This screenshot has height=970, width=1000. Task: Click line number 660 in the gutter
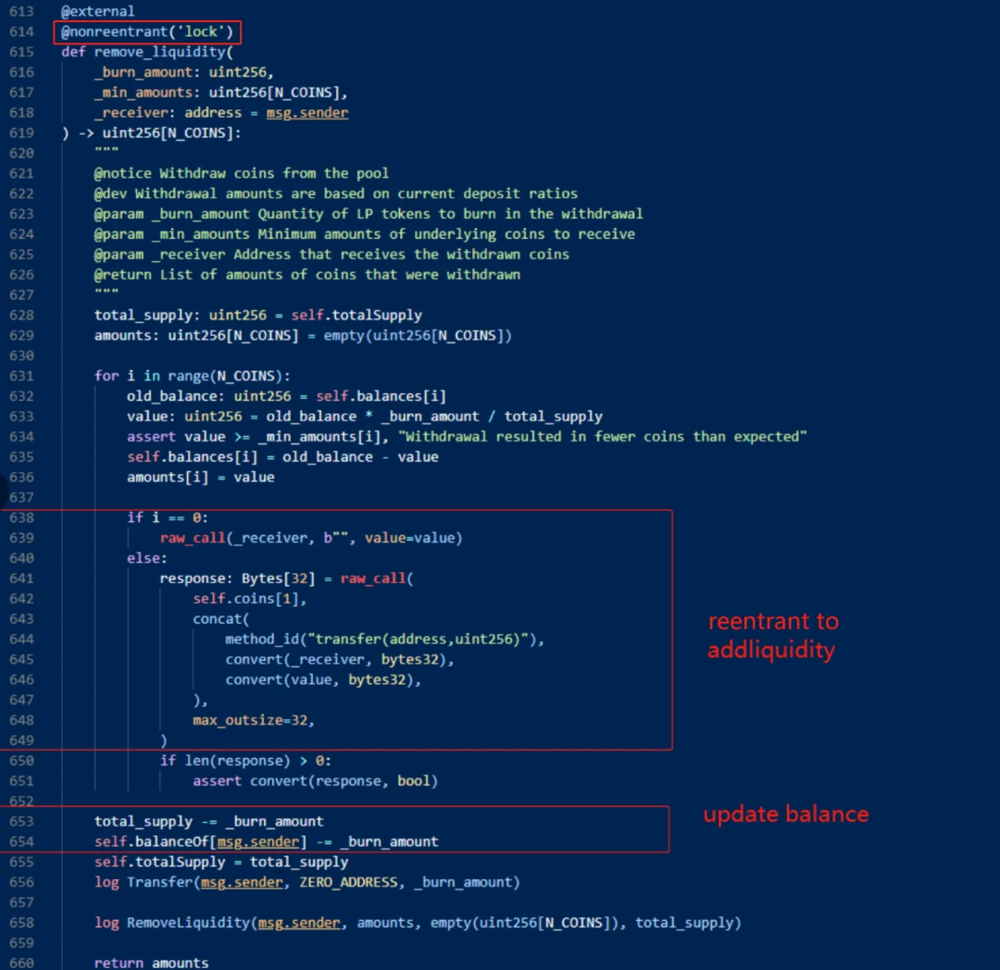point(20,964)
